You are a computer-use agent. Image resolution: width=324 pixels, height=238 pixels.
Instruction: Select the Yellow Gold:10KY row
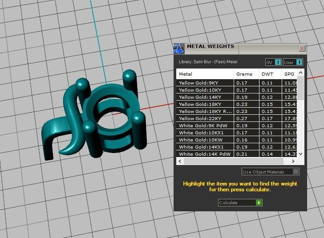[x=237, y=90]
